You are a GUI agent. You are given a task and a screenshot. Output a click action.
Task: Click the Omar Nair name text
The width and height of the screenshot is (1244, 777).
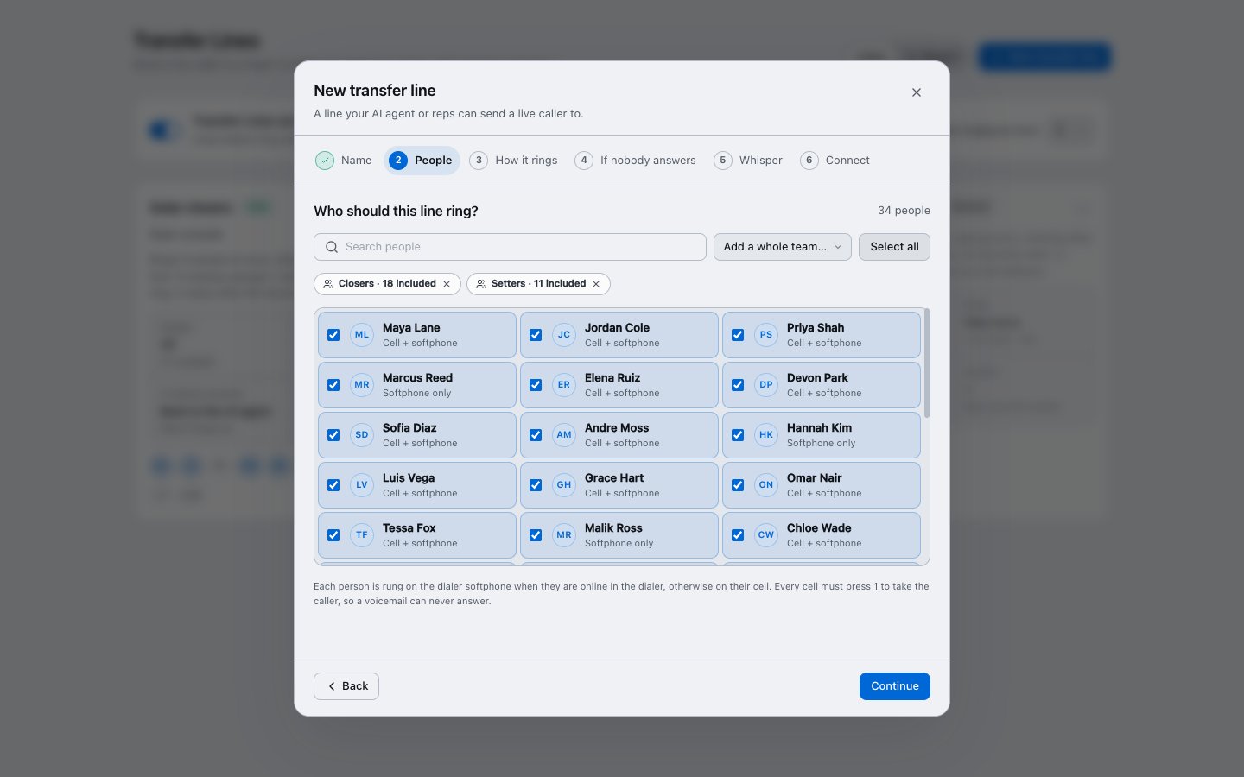point(814,478)
